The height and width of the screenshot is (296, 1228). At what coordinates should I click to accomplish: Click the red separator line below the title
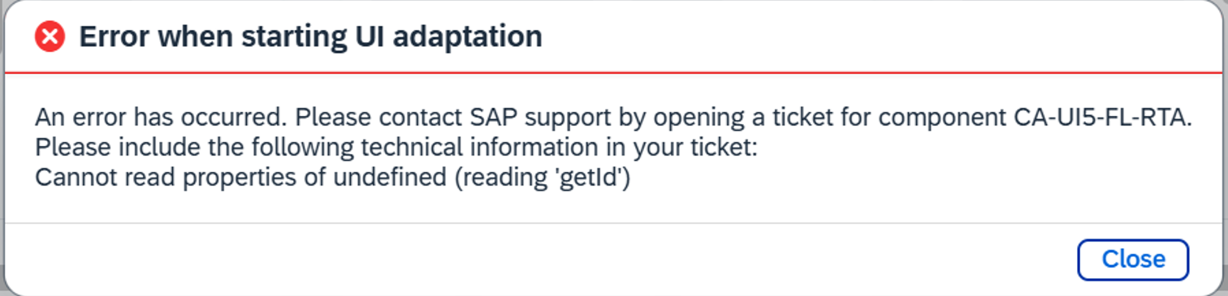[614, 73]
